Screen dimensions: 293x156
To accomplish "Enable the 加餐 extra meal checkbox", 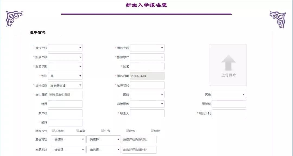I will pyautogui.click(x=152, y=130).
